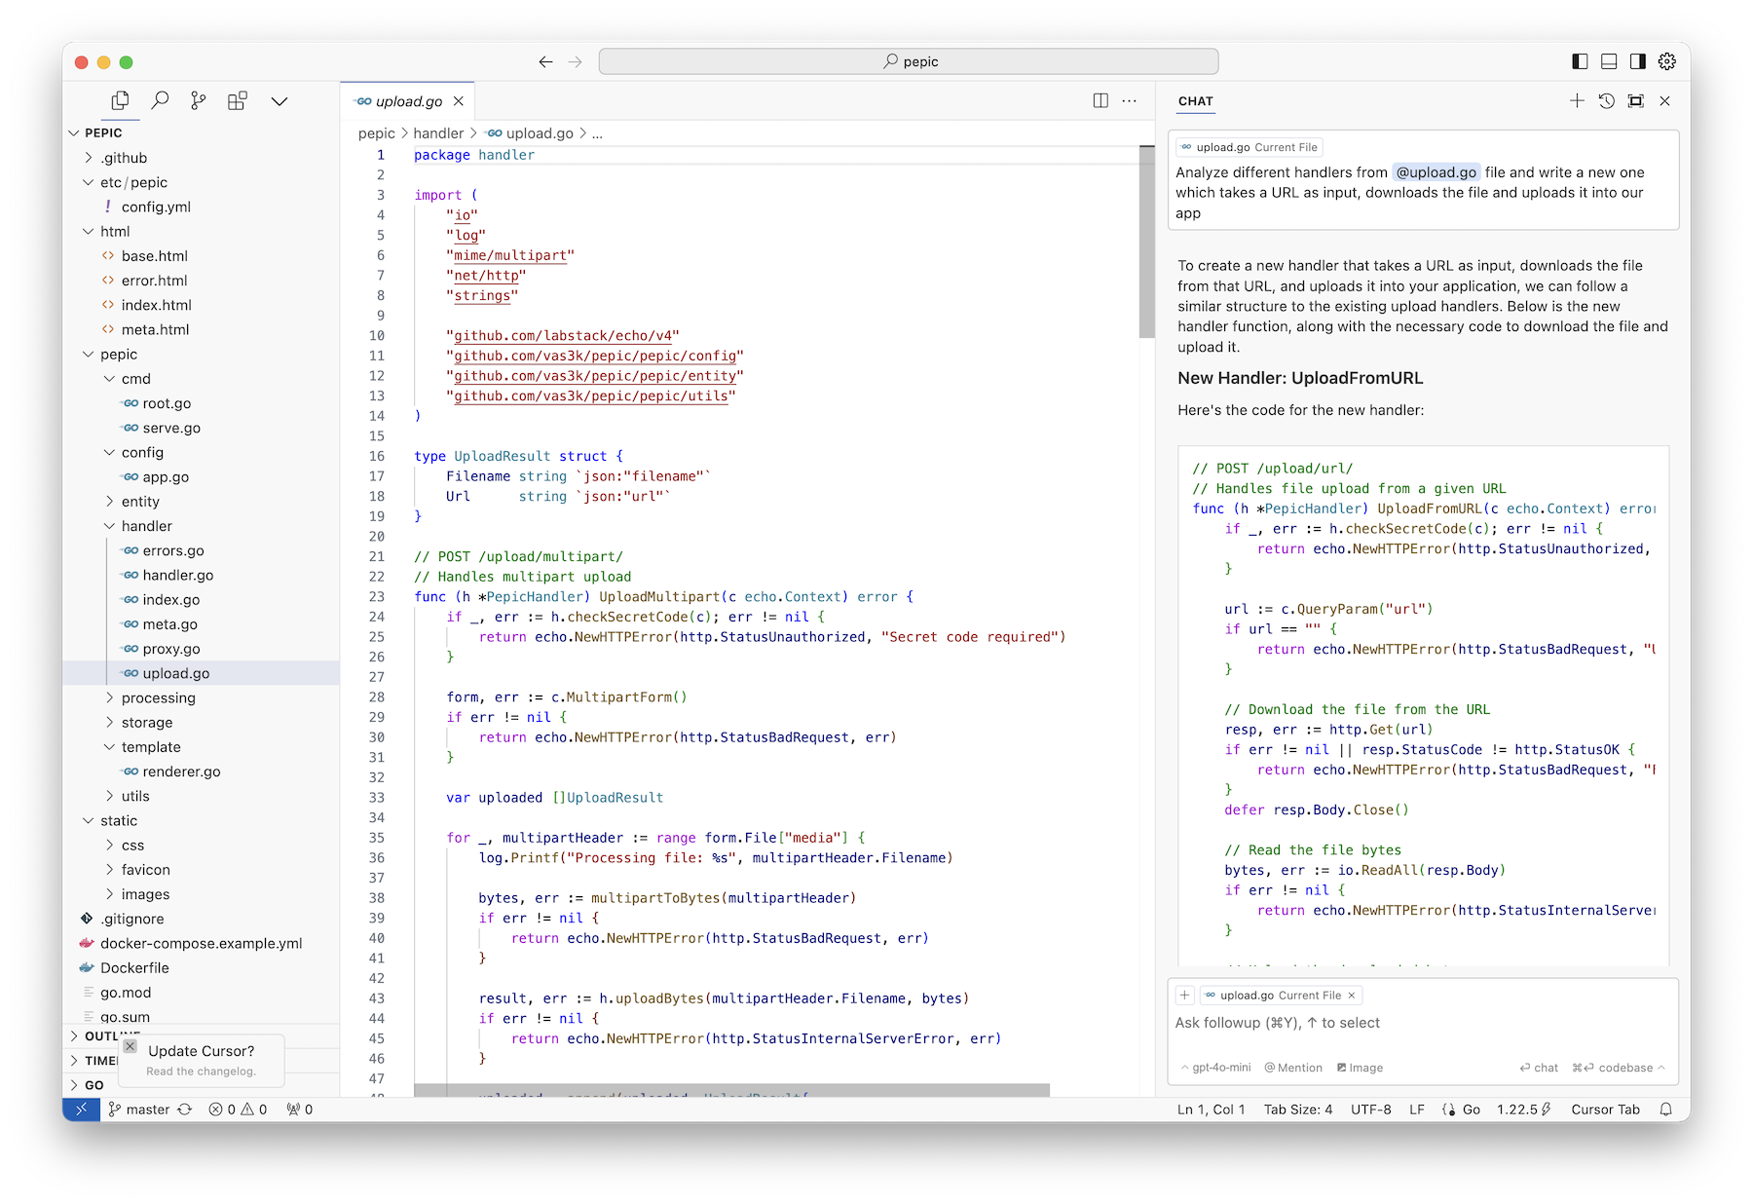Select UTF-8 encoding indicator
Viewport: 1753px width, 1204px height.
click(1370, 1109)
